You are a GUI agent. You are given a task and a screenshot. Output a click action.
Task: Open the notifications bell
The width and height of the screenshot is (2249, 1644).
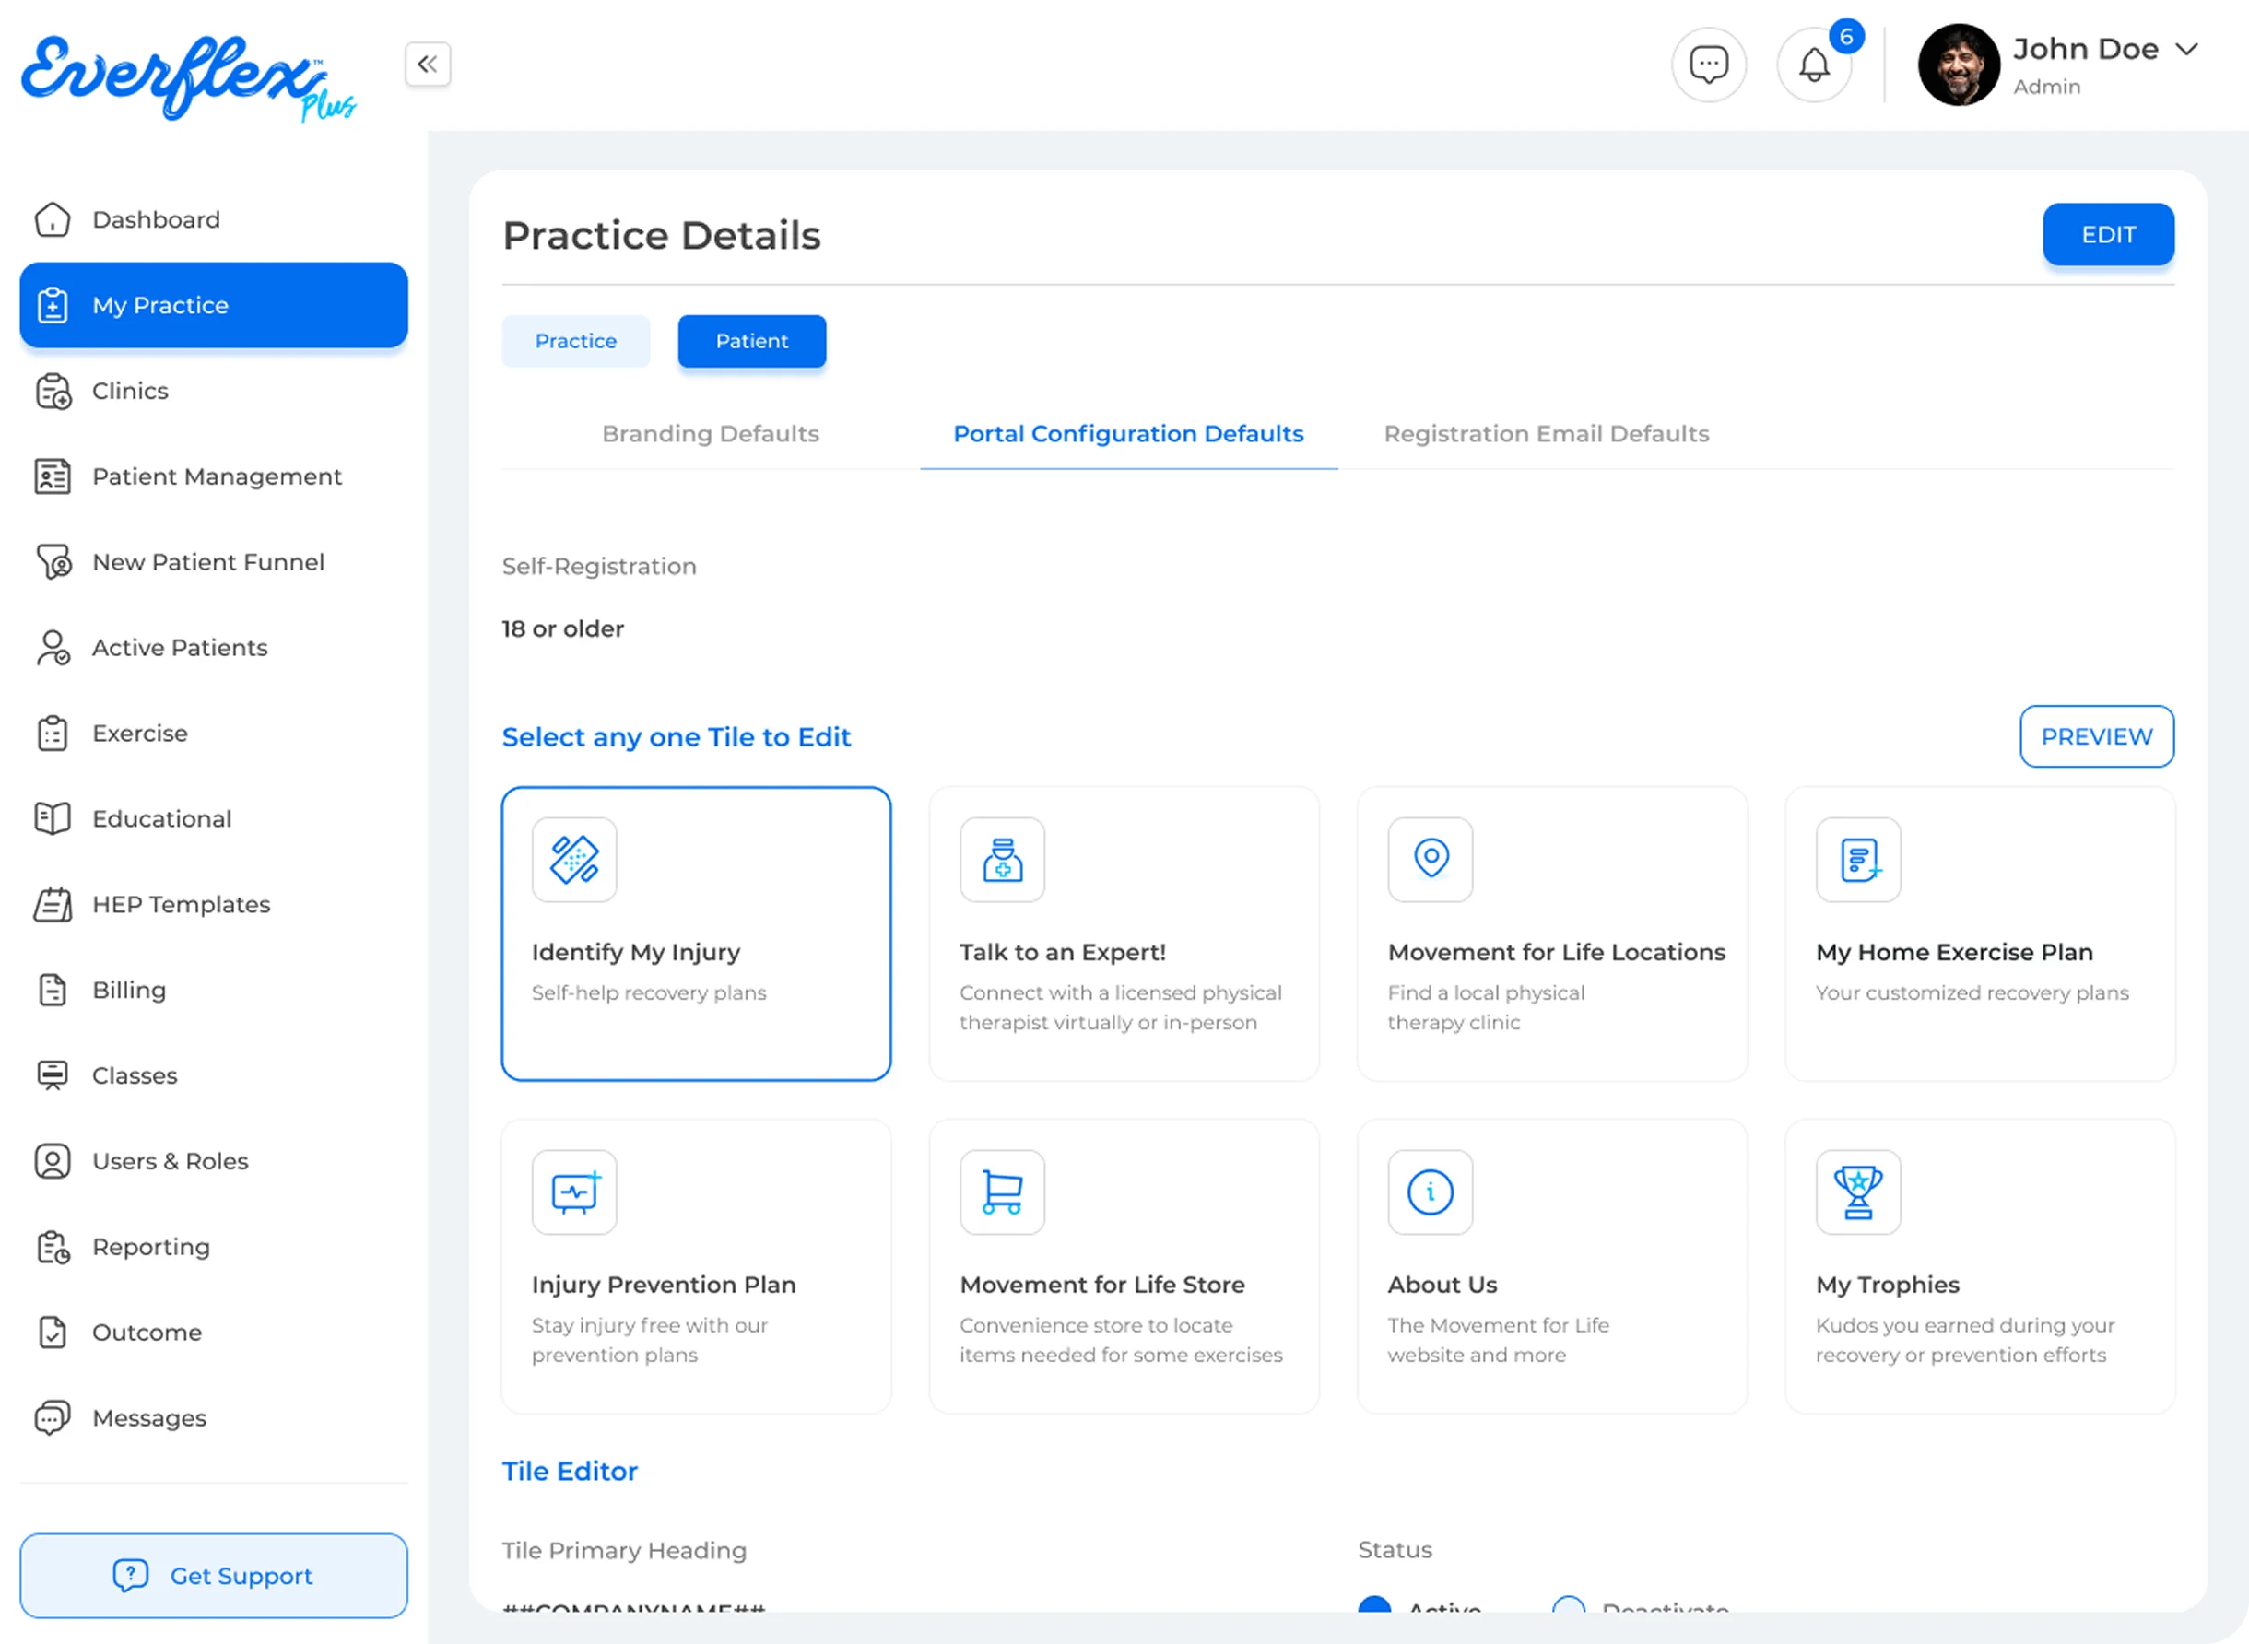tap(1813, 65)
